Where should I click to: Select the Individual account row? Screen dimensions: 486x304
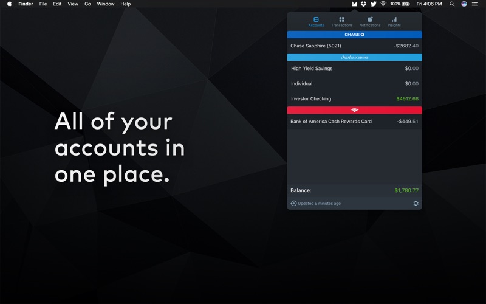[354, 84]
